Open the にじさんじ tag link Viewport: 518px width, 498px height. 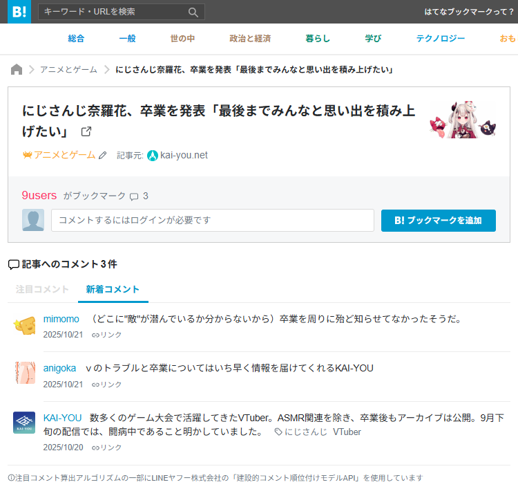click(305, 432)
